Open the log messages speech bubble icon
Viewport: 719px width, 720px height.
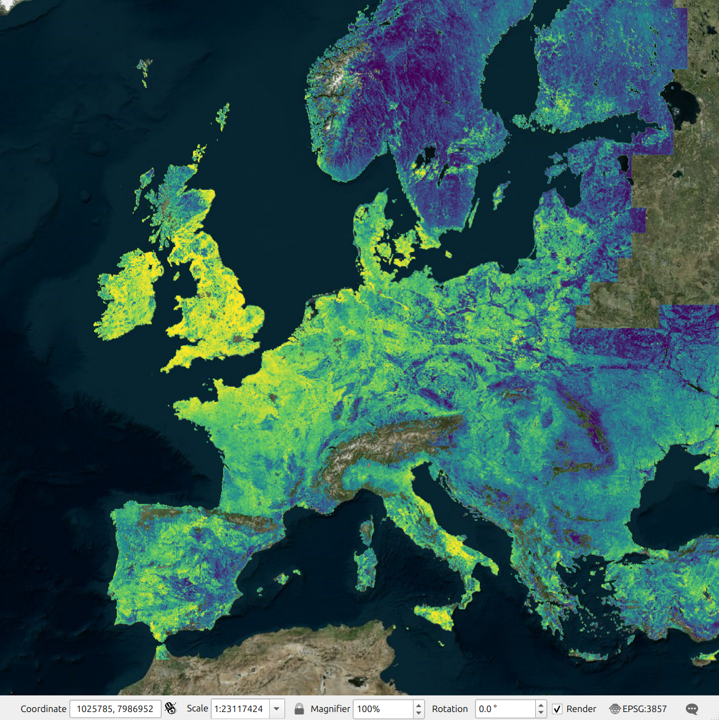pyautogui.click(x=692, y=709)
